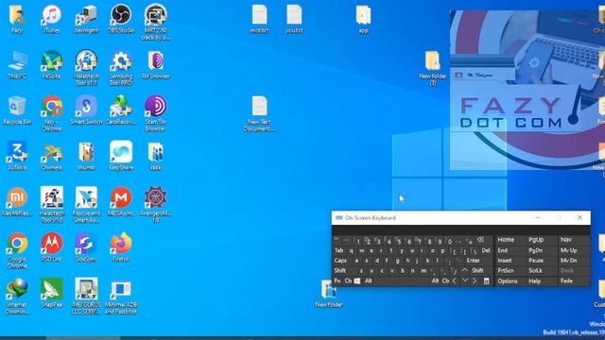This screenshot has width=605, height=340.
Task: Toggle the Fade key on keyboard
Action: 566,281
